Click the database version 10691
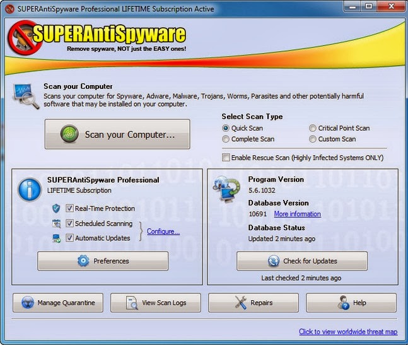The height and width of the screenshot is (345, 408). pyautogui.click(x=258, y=214)
